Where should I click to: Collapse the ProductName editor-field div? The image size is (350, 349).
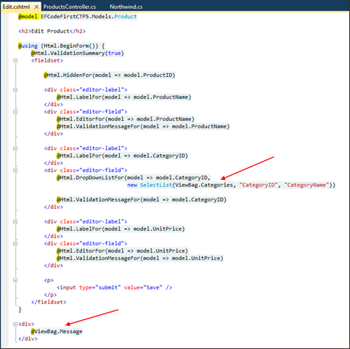(x=15, y=112)
